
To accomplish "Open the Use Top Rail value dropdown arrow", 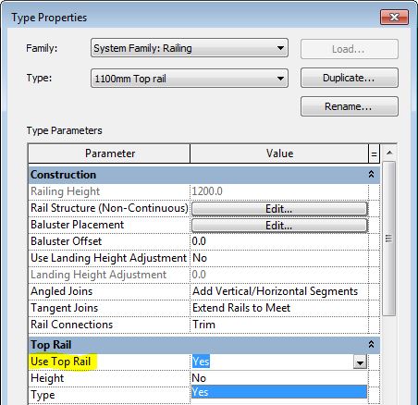I will click(360, 362).
